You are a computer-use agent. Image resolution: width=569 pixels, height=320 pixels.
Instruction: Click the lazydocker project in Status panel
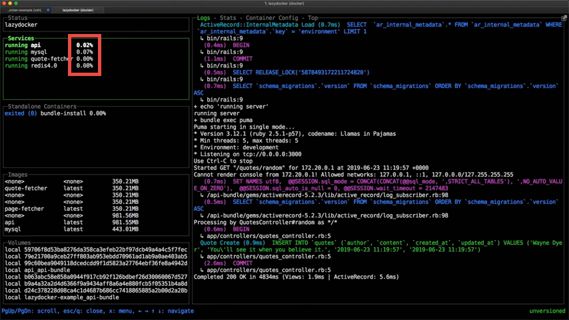tap(23, 24)
